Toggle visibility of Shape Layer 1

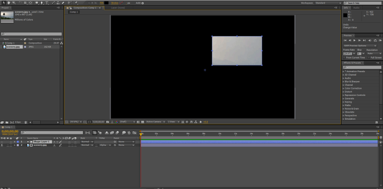tap(2, 141)
